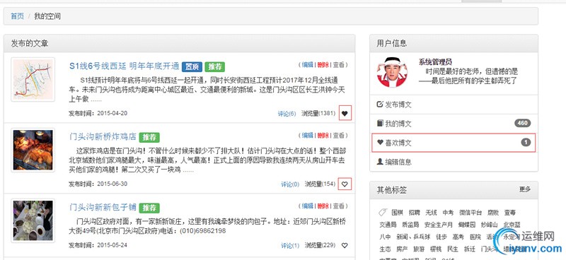Click 删除 for the 新新包子铺 article
The height and width of the screenshot is (260, 566).
click(323, 206)
